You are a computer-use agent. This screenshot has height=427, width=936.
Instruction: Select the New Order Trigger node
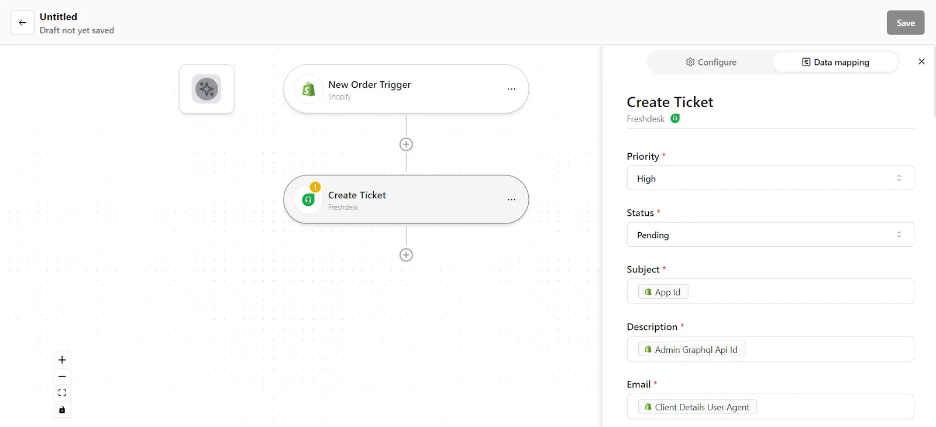pos(406,89)
